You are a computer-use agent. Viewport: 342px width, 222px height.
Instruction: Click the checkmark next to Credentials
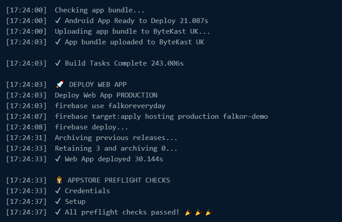pyautogui.click(x=58, y=191)
